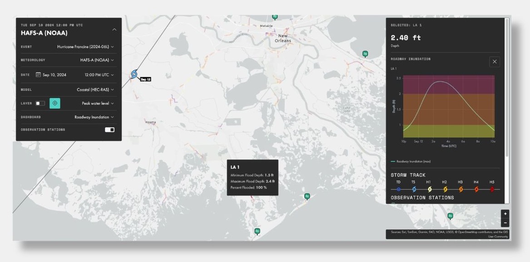The image size is (530, 262).
Task: Click the Sources attribution text
Action: tap(450, 234)
